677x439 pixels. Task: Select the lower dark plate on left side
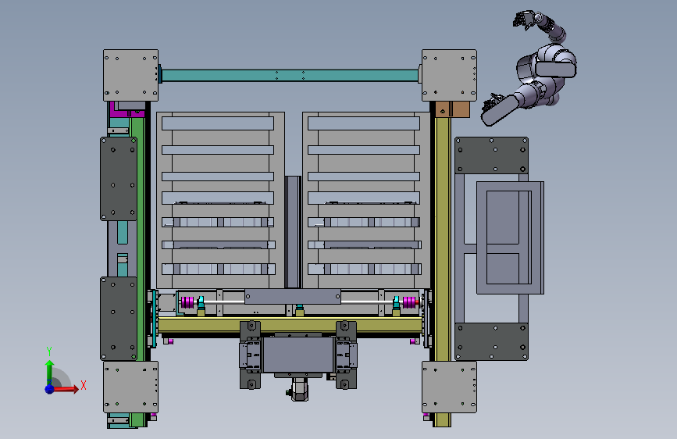tap(119, 319)
